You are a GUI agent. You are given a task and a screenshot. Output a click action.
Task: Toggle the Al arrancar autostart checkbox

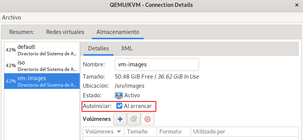[119, 106]
